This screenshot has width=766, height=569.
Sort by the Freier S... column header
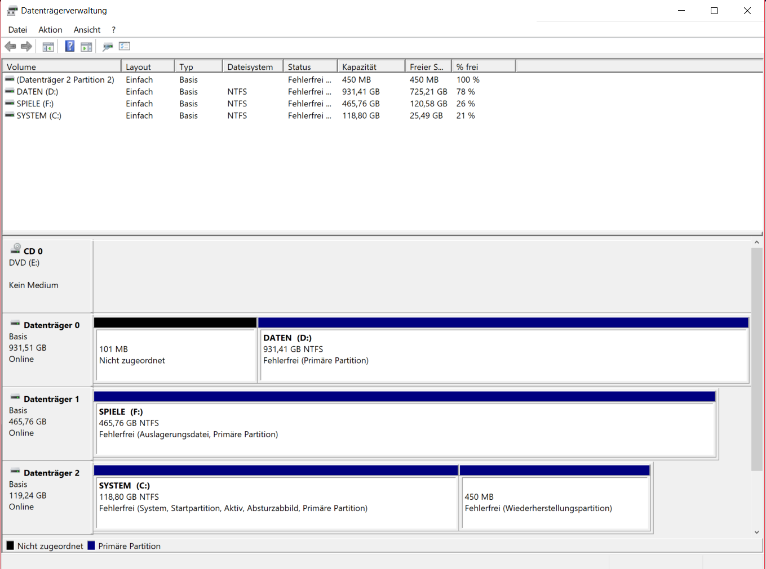pos(428,66)
